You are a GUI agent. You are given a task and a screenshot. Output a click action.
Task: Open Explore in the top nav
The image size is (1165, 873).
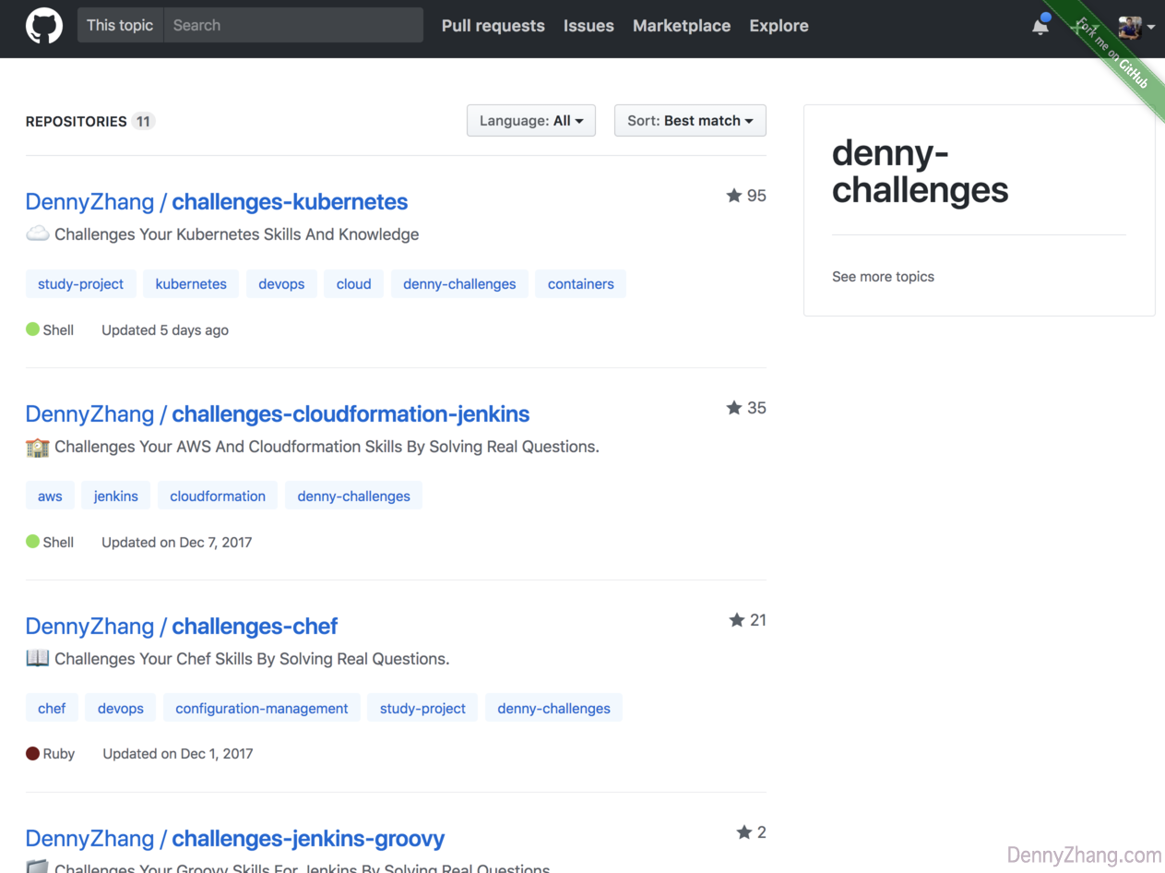coord(779,26)
